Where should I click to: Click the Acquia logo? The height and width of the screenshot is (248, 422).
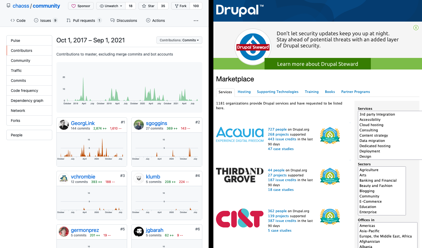pos(240,133)
